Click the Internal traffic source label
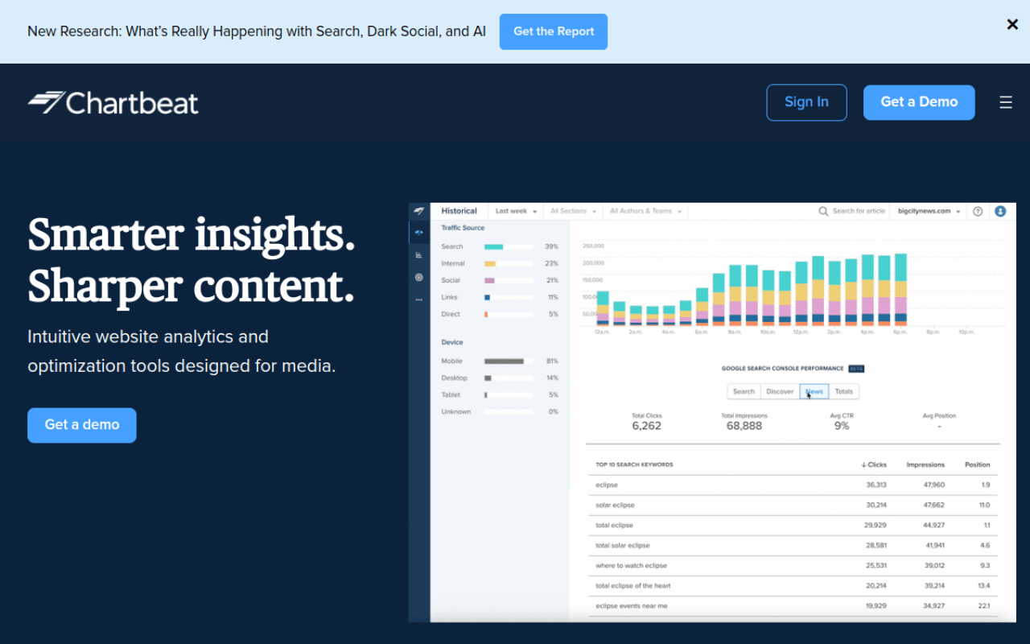 [x=452, y=264]
